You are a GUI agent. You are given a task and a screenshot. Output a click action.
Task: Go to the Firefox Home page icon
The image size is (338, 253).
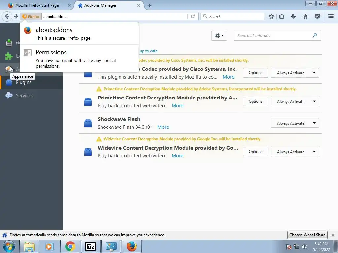click(x=305, y=16)
